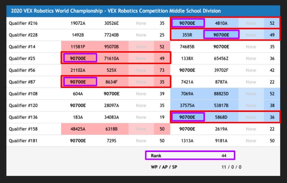Click team 21102A
The image size is (287, 183).
pos(78,70)
